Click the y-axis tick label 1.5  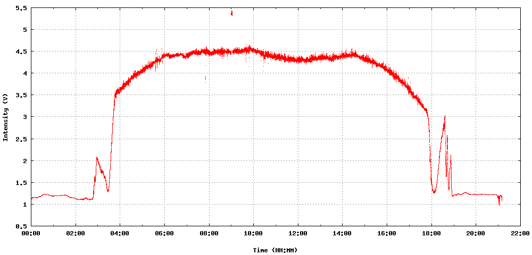22,183
